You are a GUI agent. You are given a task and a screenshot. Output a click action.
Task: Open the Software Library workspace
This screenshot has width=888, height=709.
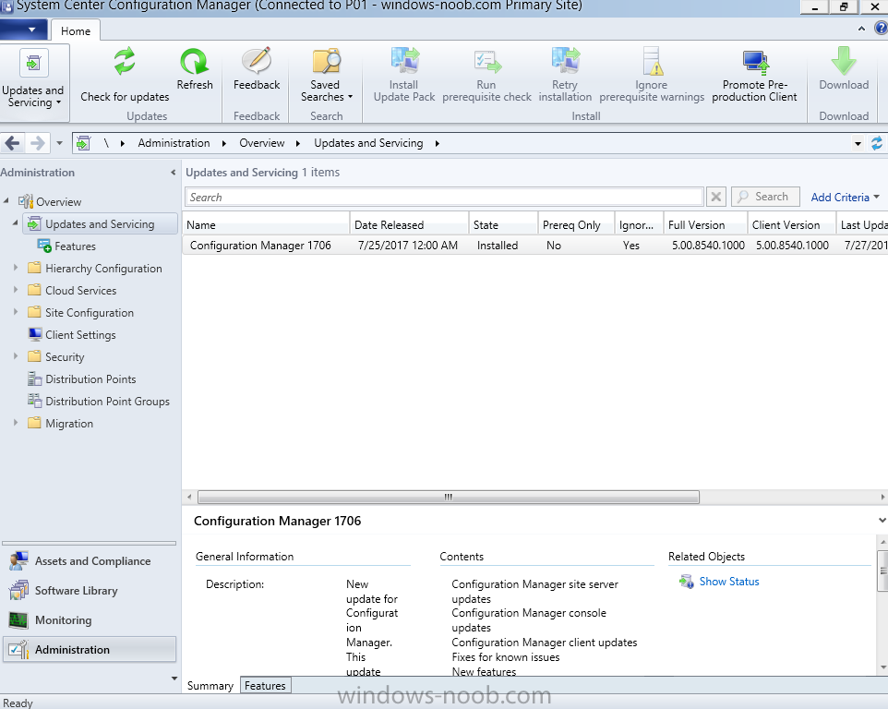[x=90, y=591]
